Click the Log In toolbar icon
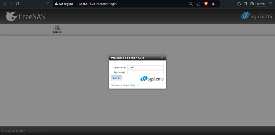 [x=57, y=29]
